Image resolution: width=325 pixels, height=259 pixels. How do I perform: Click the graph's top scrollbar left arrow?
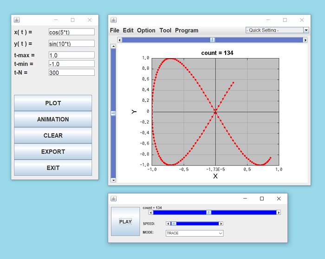coord(120,40)
